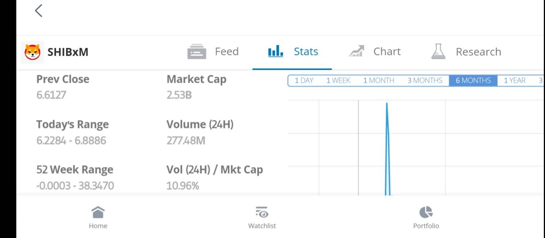Tap the back arrow icon
545x238 pixels.
point(39,11)
